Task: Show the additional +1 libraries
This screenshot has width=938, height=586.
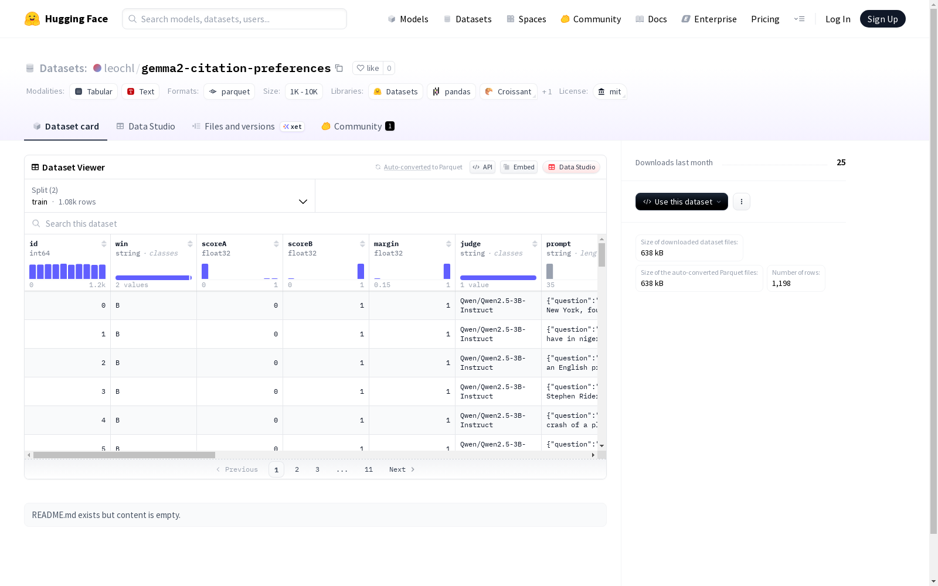Action: pos(547,91)
